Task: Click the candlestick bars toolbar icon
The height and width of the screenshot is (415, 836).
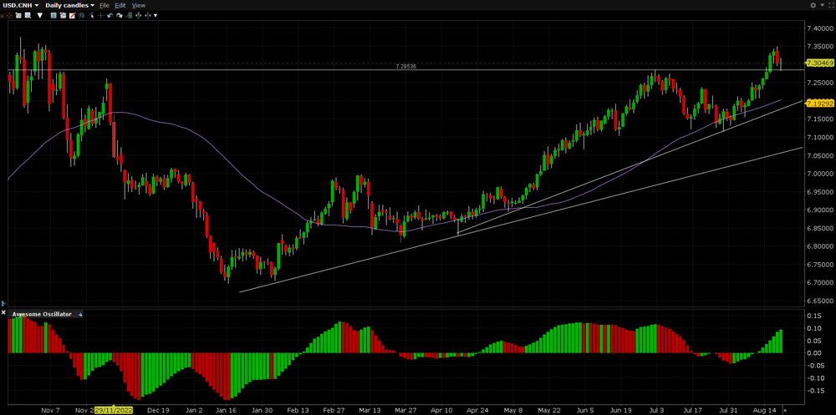Action: pos(82,16)
